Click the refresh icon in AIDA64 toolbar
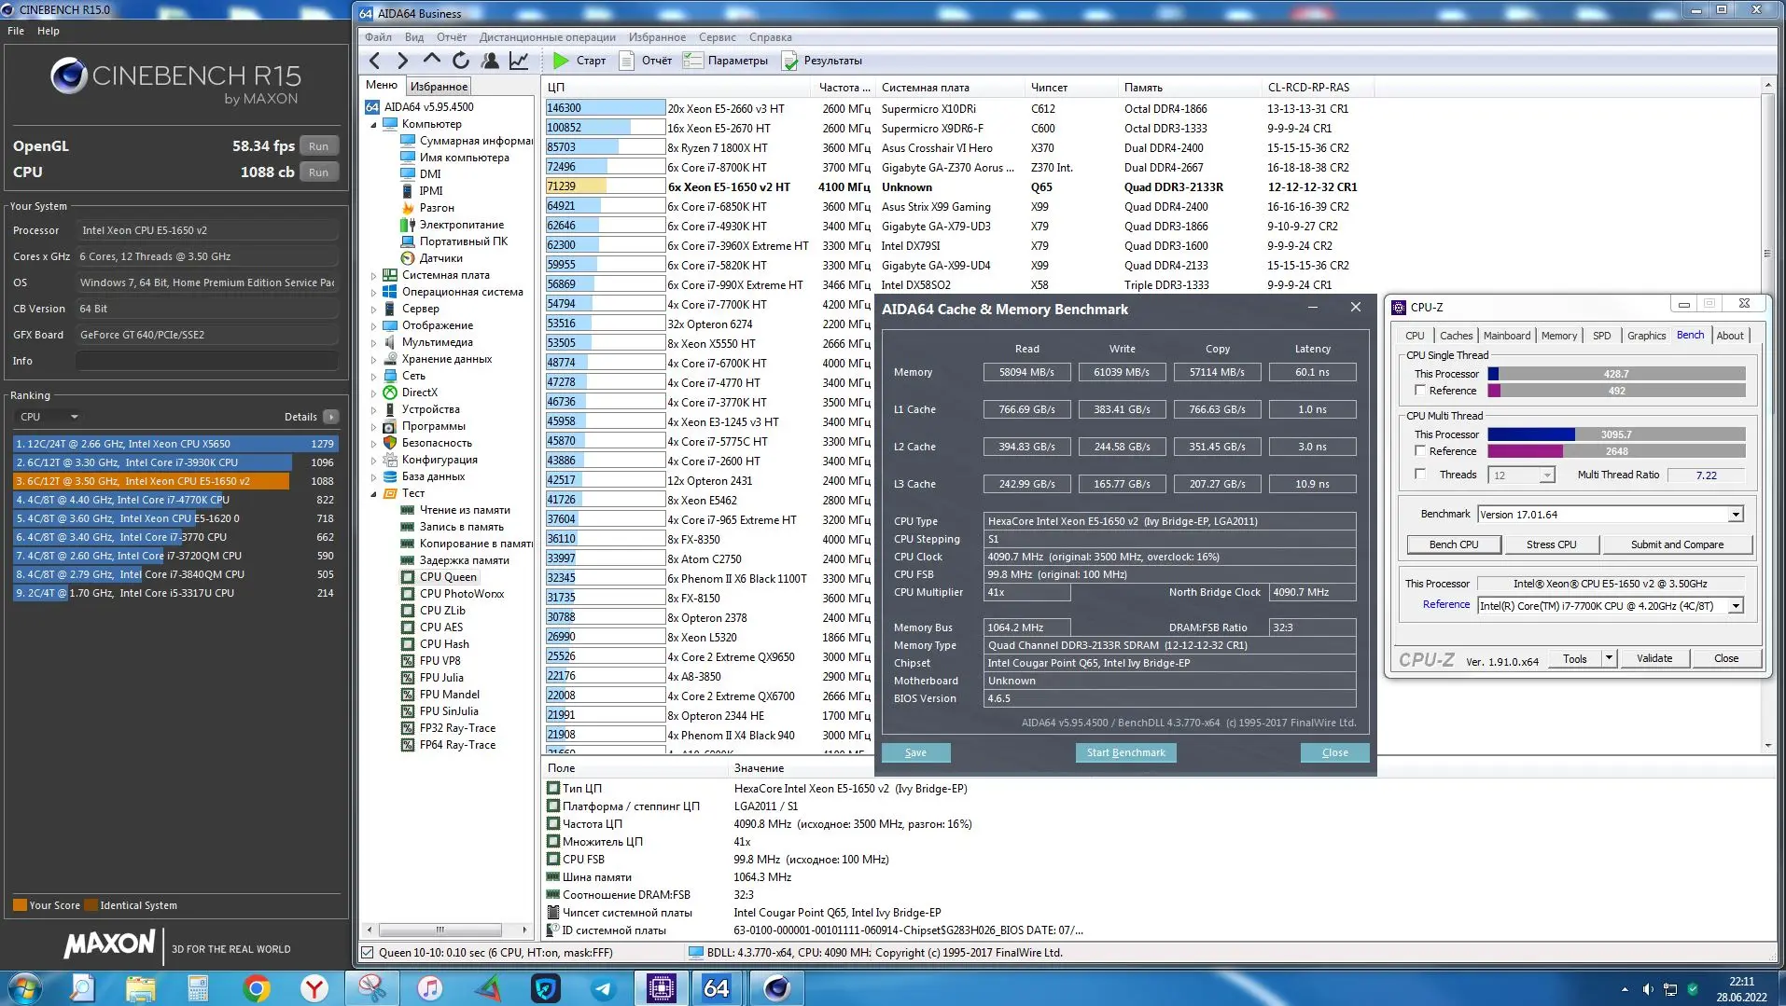Viewport: 1786px width, 1006px height. pyautogui.click(x=461, y=61)
